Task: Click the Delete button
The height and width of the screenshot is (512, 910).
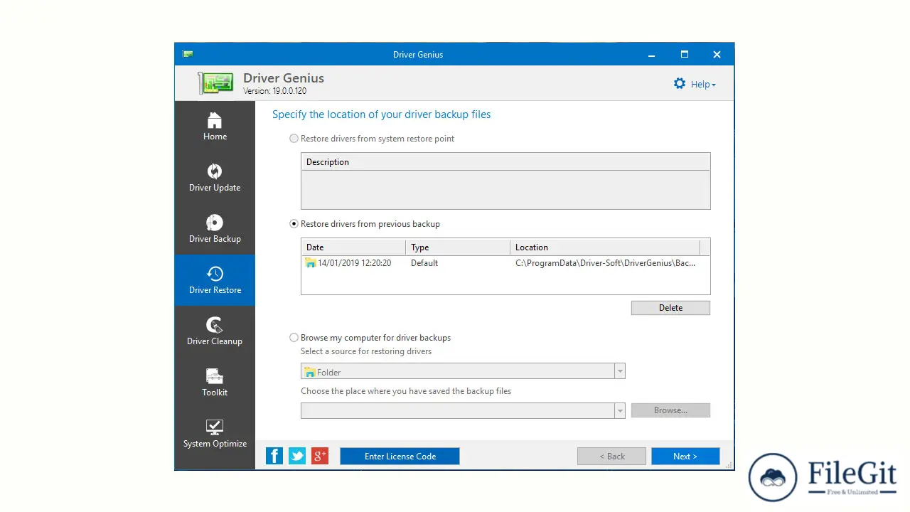Action: (670, 308)
